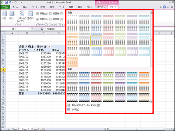Expand the 行ラベル filter dropdown
The image size is (175, 131).
34,50
